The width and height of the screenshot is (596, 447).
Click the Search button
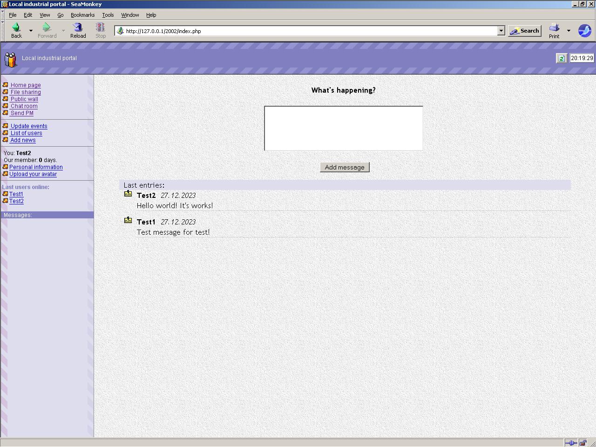click(x=524, y=31)
